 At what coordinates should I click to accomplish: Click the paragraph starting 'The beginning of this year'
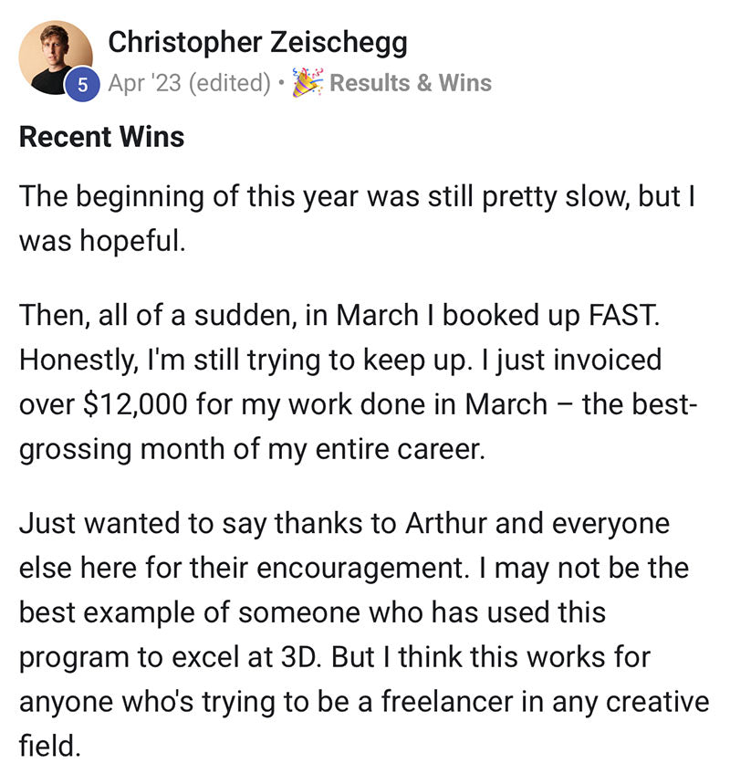pos(357,218)
